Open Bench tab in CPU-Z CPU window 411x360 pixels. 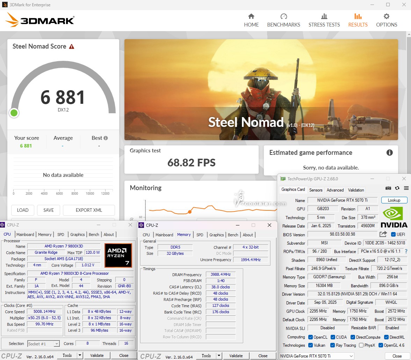click(x=94, y=235)
